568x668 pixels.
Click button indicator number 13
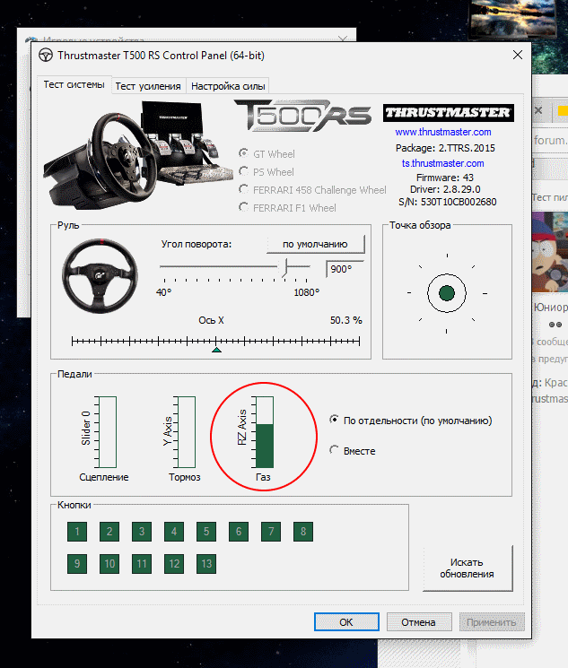coord(206,565)
